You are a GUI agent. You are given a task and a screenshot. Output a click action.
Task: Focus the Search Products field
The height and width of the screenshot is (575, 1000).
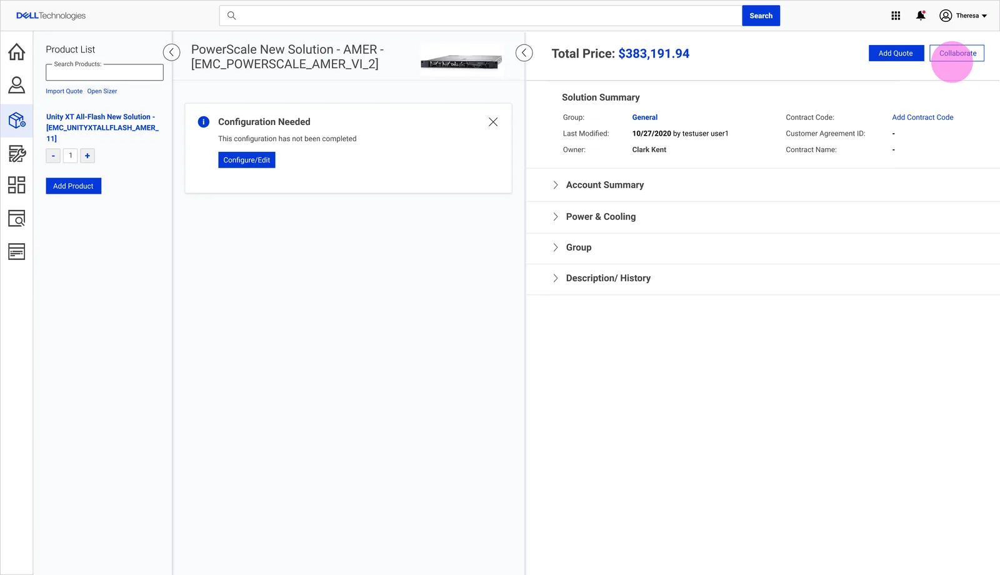pos(104,72)
